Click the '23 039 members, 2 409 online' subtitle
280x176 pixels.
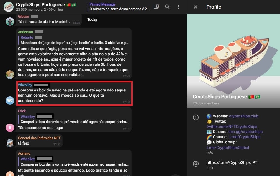pyautogui.click(x=39, y=10)
